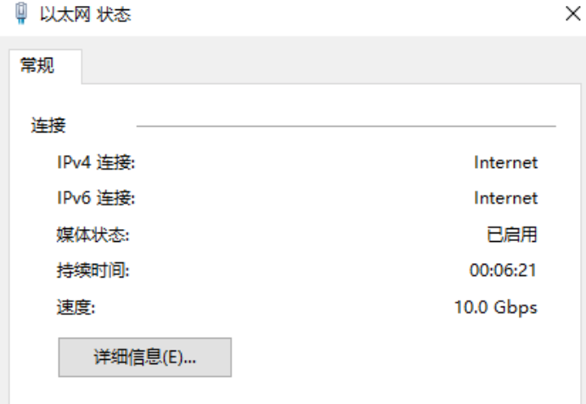This screenshot has width=586, height=404.
Task: Click the 00:06:21 duration value
Action: point(503,270)
